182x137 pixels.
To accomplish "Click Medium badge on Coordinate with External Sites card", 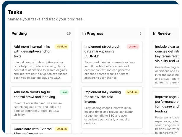I will (x=61, y=129).
